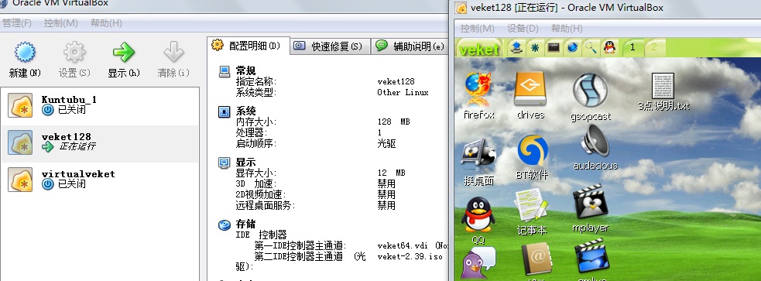
Task: Click show-desktop icon in veket panel
Action: [517, 47]
